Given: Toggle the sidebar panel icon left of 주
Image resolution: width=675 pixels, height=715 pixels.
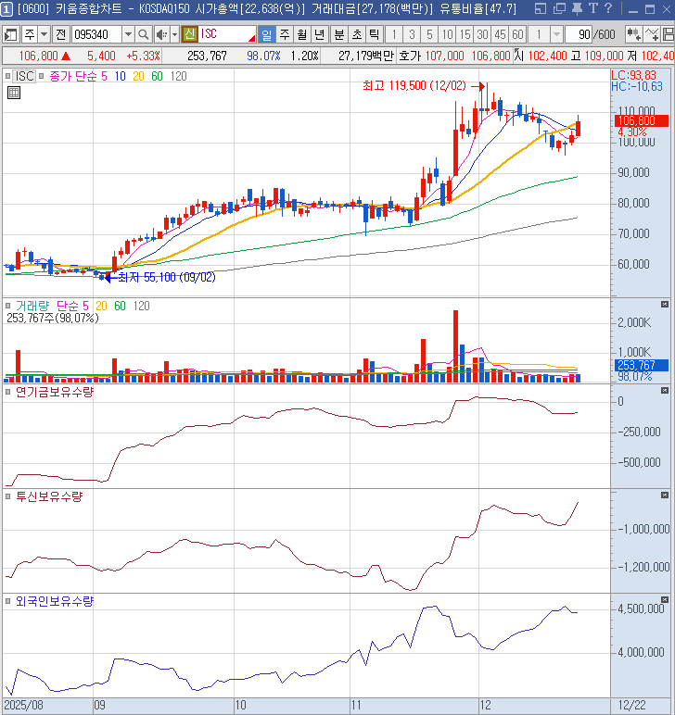Looking at the screenshot, I should (x=11, y=34).
